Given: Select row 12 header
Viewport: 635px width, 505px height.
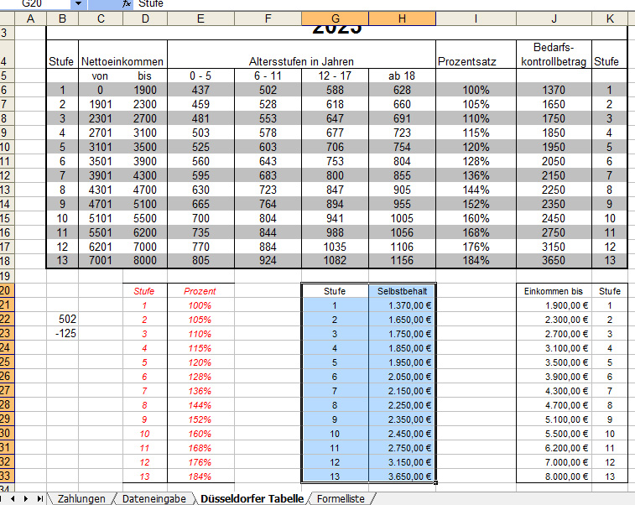Looking at the screenshot, I should (x=7, y=175).
